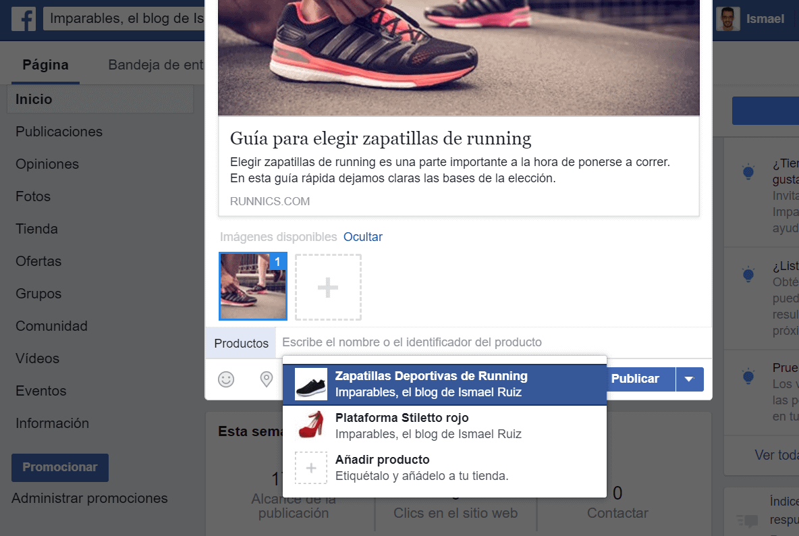Viewport: 799px width, 536px height.
Task: Select the Añadir producto option
Action: tap(444, 468)
